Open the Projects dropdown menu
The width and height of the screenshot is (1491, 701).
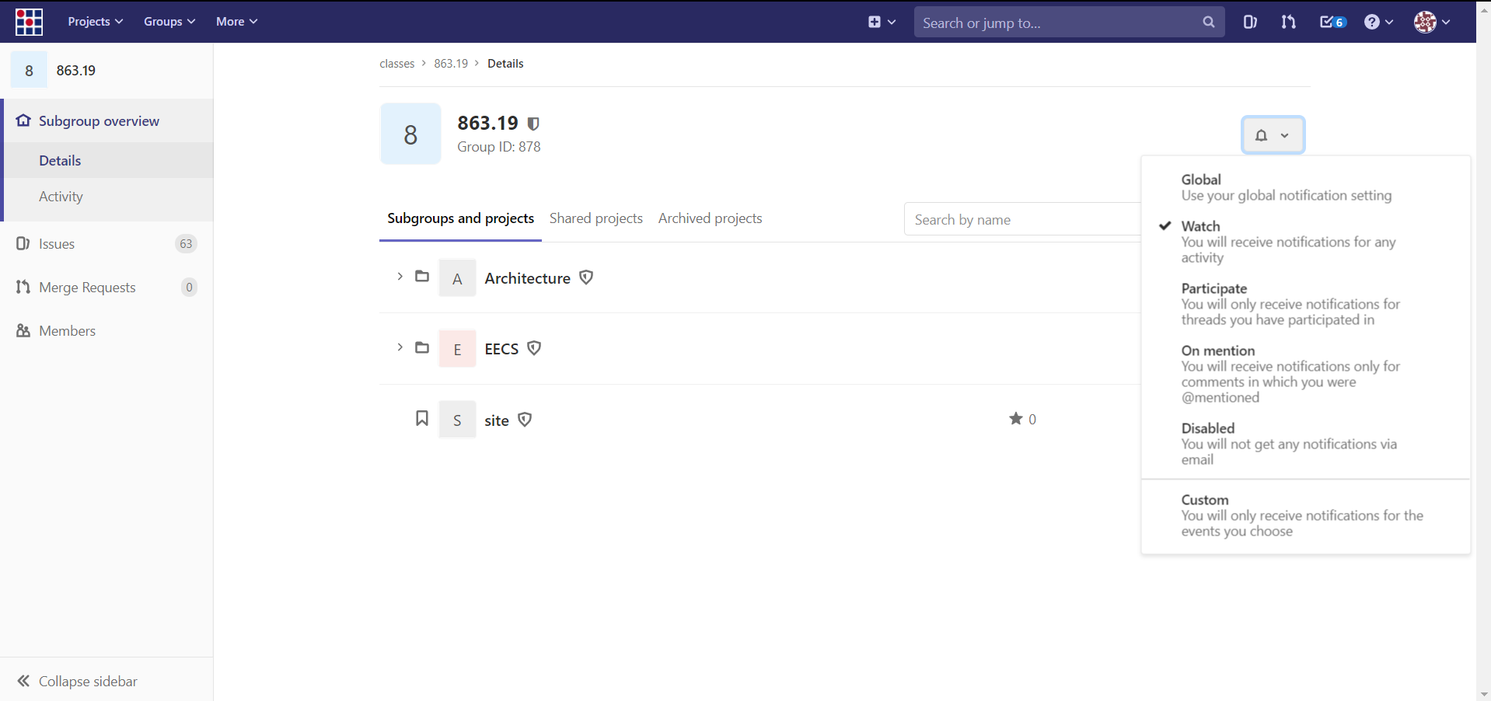tap(95, 22)
